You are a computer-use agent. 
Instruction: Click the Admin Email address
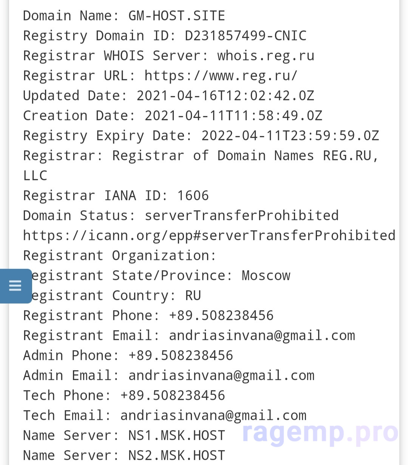click(x=221, y=376)
